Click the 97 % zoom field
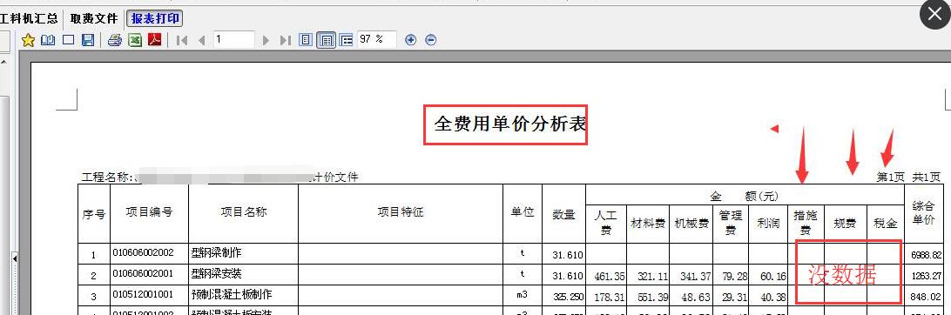951x315 pixels. pos(376,39)
